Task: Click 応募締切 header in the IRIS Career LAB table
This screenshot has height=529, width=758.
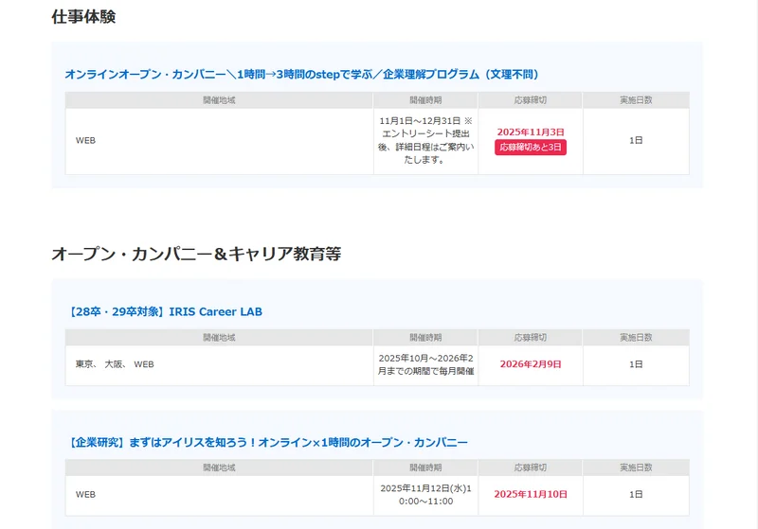Action: coord(531,337)
